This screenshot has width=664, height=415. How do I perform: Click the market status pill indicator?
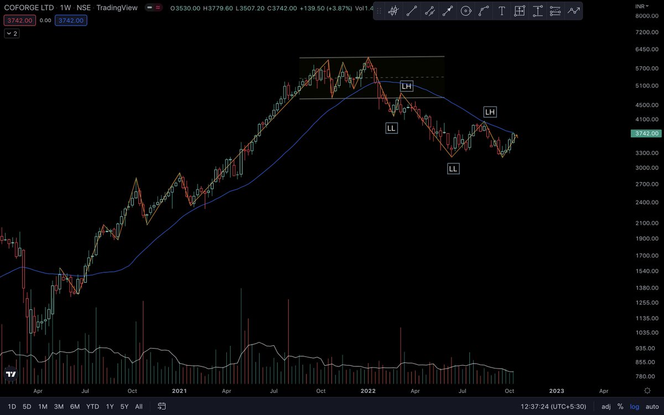(x=154, y=9)
